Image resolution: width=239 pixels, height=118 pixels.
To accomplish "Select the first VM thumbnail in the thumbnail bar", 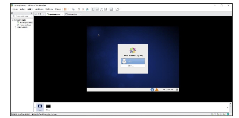I will pos(40,107).
